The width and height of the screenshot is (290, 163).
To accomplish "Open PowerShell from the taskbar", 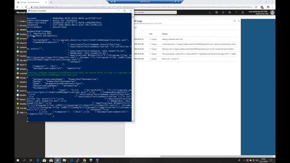I will pos(58,160).
